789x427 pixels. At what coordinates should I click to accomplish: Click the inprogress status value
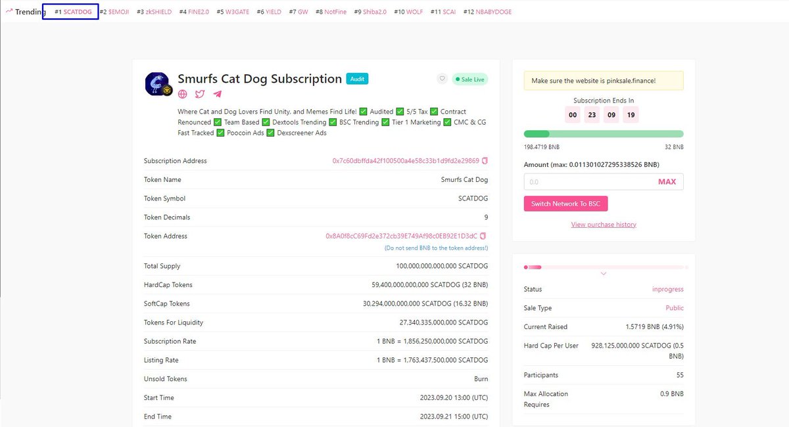point(668,289)
